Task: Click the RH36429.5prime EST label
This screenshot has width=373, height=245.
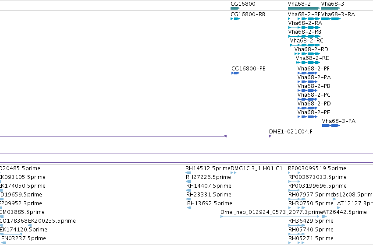Action: tap(311, 221)
